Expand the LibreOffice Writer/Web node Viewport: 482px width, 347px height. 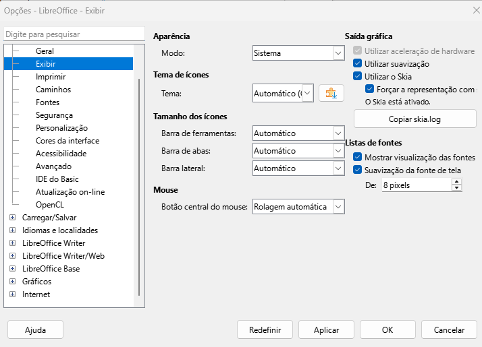[x=13, y=256]
